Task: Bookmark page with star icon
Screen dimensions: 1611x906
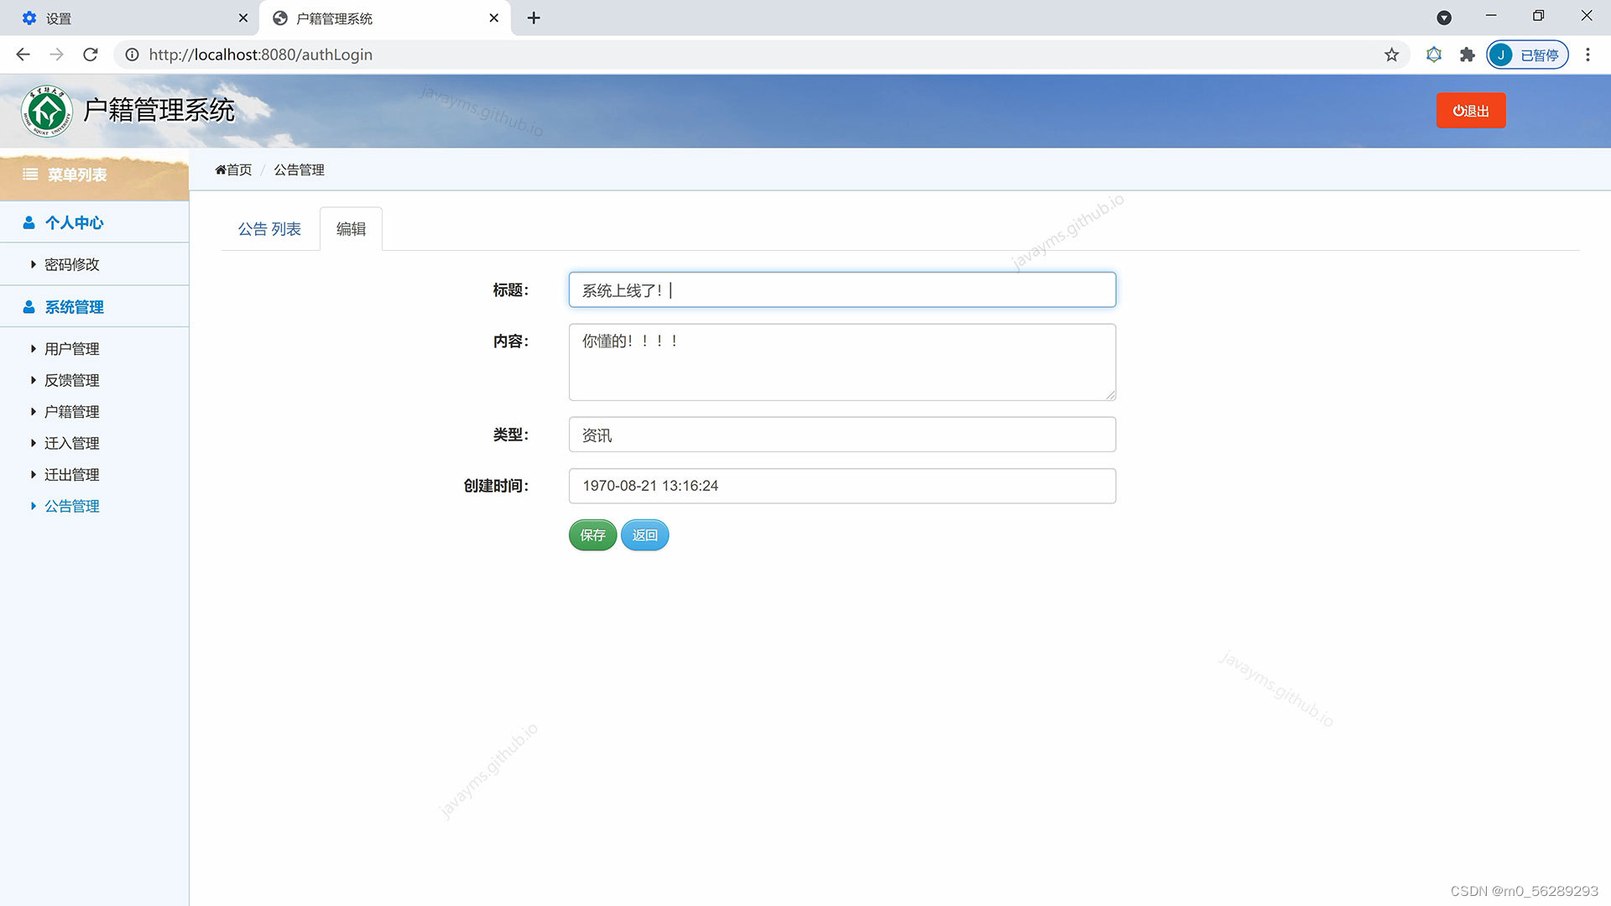Action: 1391,55
